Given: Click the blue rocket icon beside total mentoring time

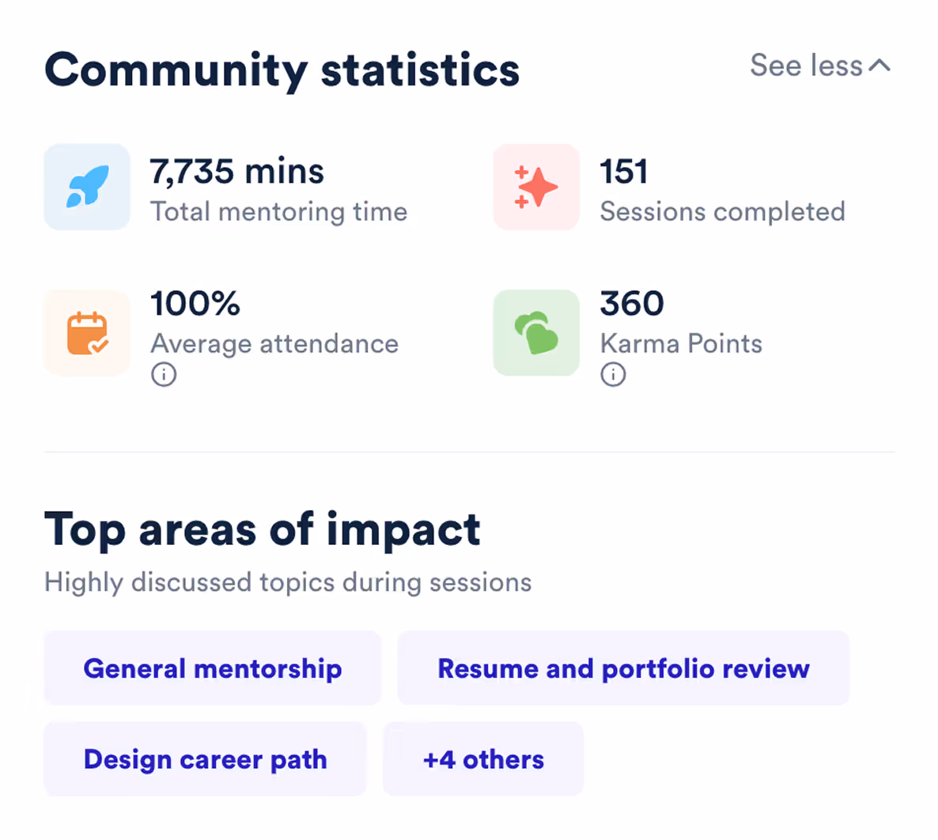Looking at the screenshot, I should click(x=87, y=187).
